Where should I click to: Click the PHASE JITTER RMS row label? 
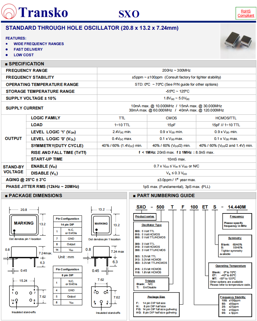coord(42,187)
